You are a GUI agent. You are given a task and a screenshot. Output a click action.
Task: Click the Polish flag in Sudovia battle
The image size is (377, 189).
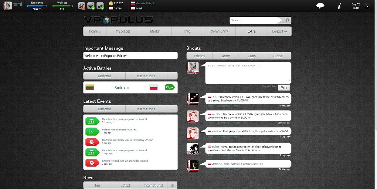tap(153, 87)
